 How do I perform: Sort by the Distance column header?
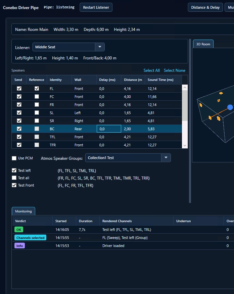pyautogui.click(x=133, y=80)
